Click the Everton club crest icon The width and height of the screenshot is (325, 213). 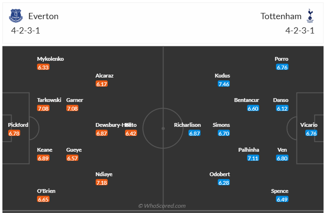(x=16, y=16)
